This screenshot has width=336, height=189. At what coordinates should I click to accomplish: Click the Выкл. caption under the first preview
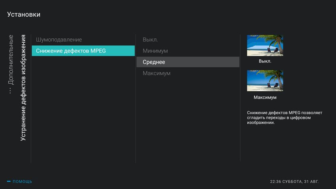(x=265, y=61)
